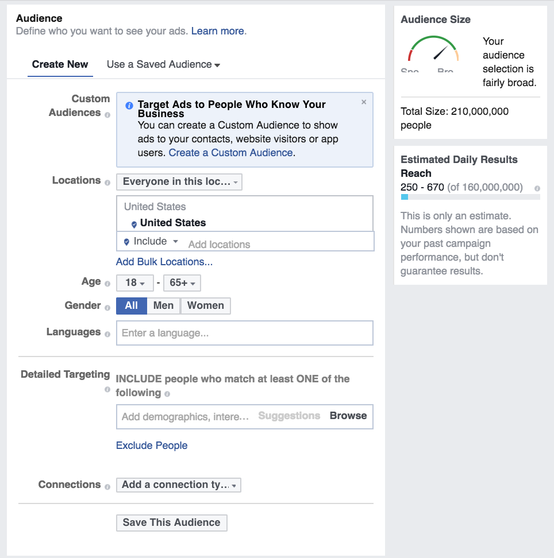This screenshot has height=558, width=554.
Task: Click info icon beside Languages label
Action: [x=107, y=334]
